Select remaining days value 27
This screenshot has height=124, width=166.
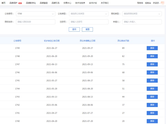(123, 113)
